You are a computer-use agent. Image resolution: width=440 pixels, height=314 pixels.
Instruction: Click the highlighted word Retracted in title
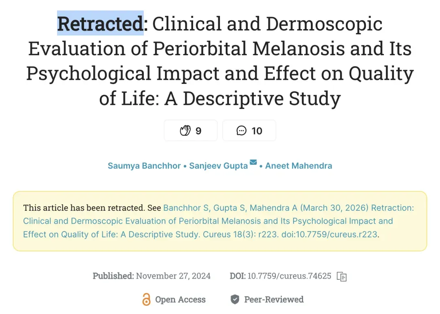[101, 24]
